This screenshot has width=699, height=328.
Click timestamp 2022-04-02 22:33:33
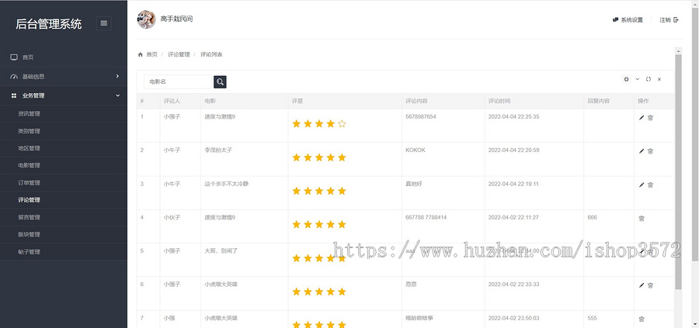[x=513, y=285]
